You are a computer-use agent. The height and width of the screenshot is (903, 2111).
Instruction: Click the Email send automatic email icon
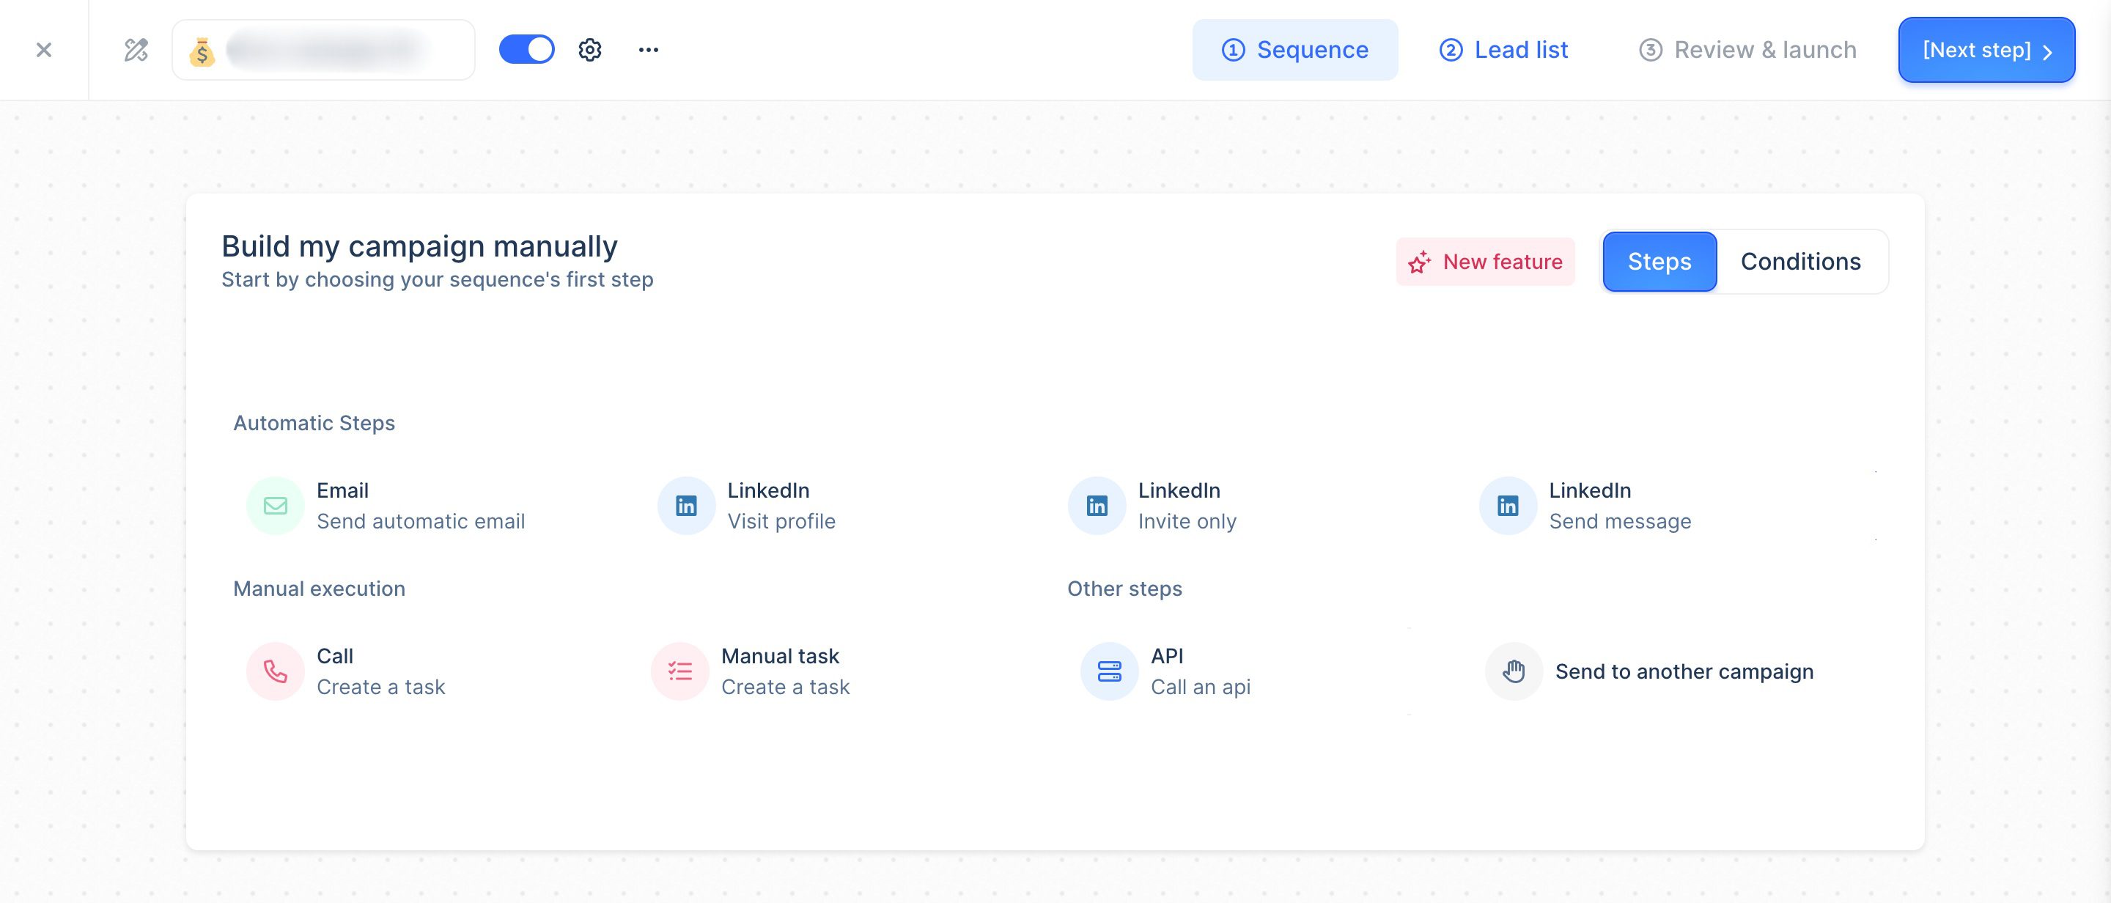pos(275,504)
